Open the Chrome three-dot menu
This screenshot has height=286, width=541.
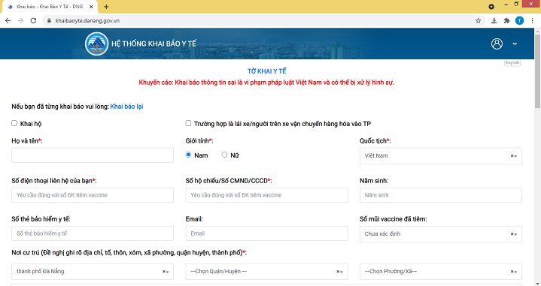(533, 21)
